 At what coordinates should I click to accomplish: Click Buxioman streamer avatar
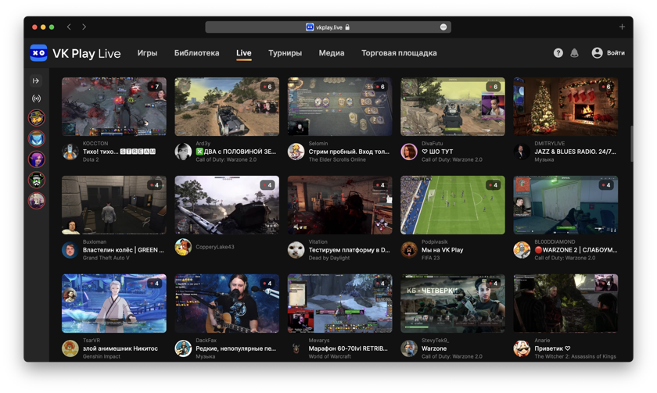click(70, 250)
